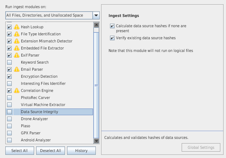The image size is (226, 158).
Task: Open the Run ingest modules on dropdown
Action: (x=96, y=16)
